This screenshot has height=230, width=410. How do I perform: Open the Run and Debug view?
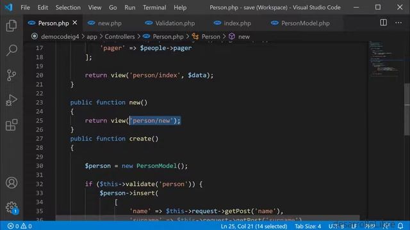tap(12, 100)
